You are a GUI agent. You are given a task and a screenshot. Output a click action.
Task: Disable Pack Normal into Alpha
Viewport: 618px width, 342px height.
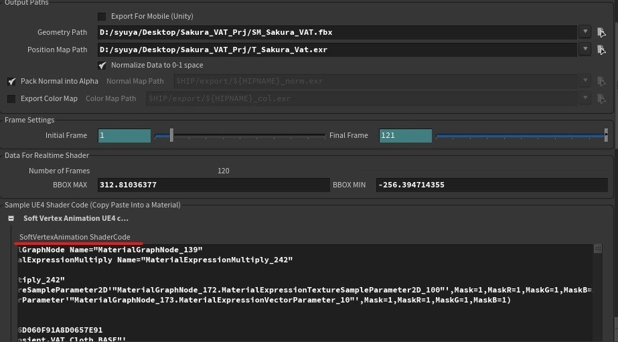pyautogui.click(x=11, y=82)
